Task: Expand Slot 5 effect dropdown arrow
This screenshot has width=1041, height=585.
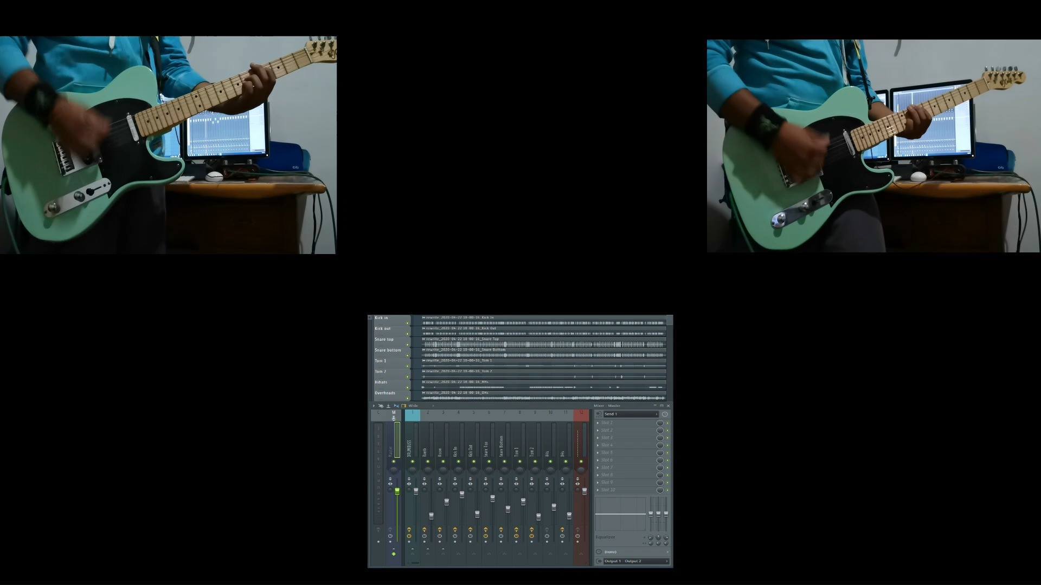Action: 598,452
